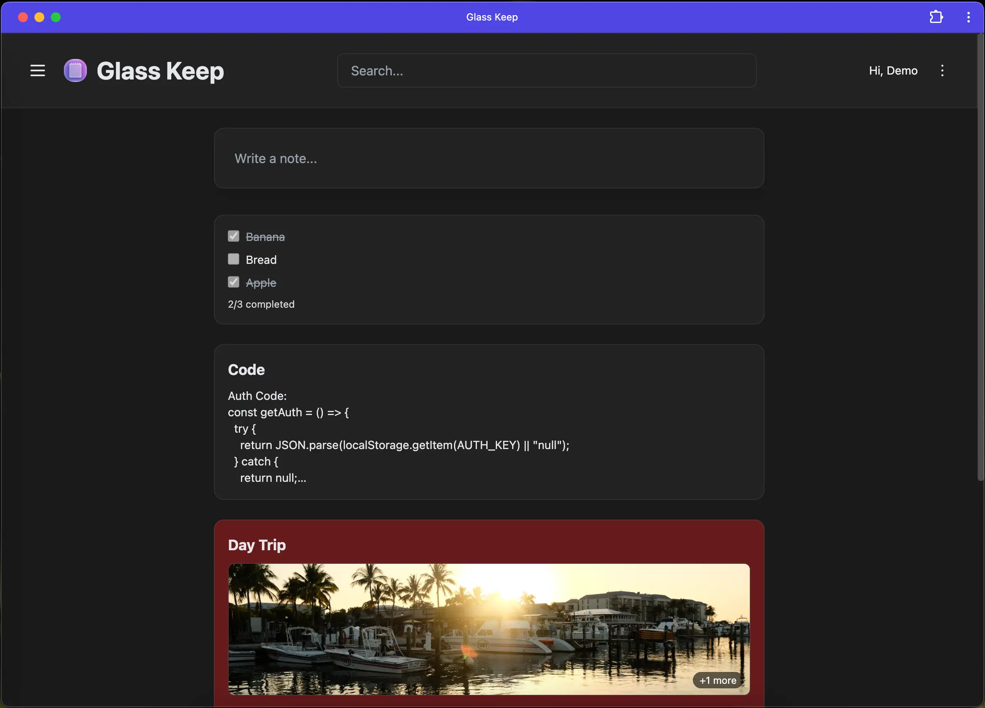
Task: Click the Glass Keep logo icon
Action: pyautogui.click(x=75, y=70)
